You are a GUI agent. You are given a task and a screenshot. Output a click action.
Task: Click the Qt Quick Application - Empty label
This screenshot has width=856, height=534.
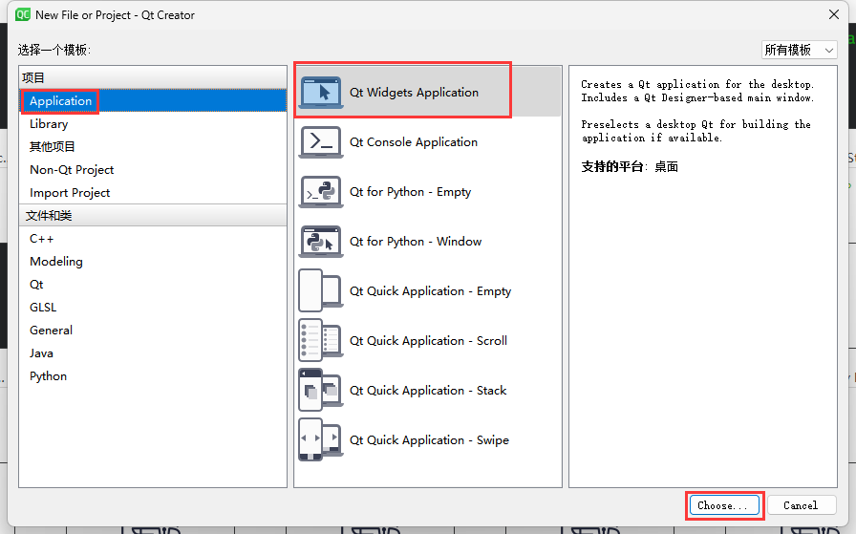(430, 291)
